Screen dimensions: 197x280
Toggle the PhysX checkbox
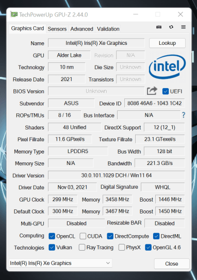tap(122, 248)
